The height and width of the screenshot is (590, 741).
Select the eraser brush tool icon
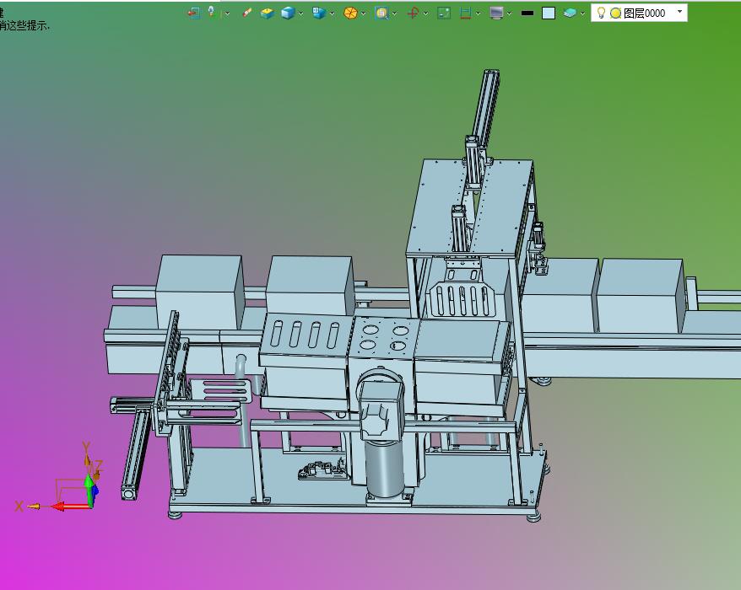(246, 13)
